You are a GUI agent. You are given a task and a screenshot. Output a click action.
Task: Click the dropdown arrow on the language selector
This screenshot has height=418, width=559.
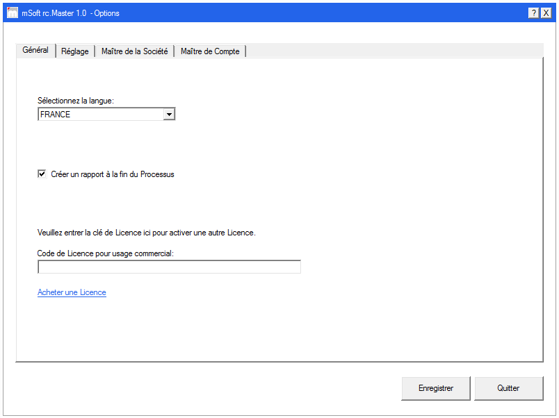(x=169, y=114)
